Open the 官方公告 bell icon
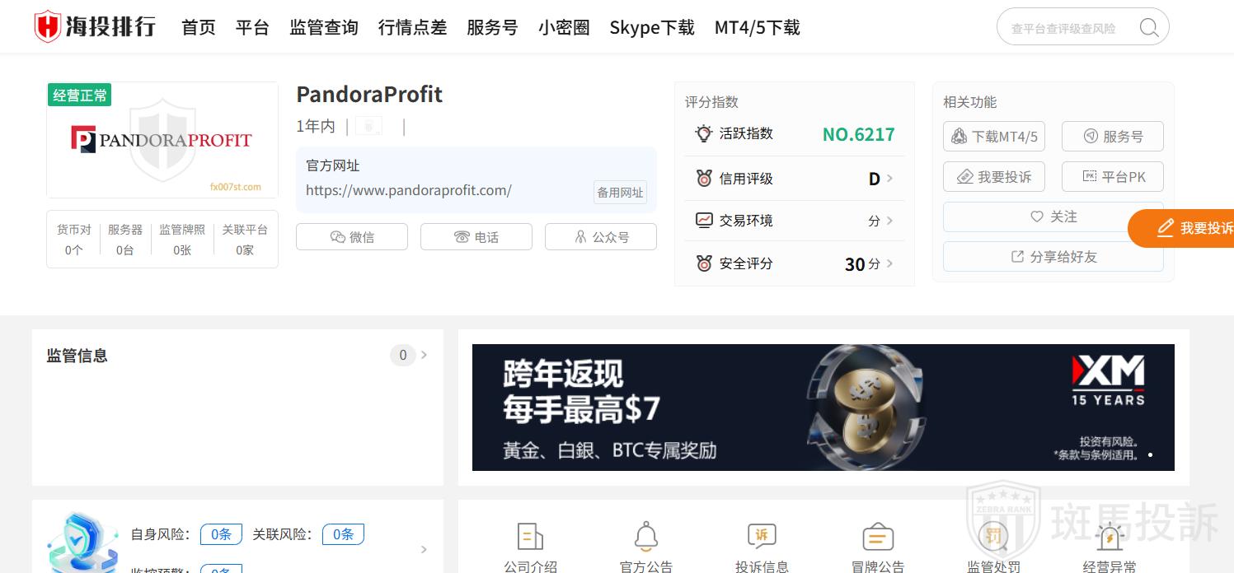This screenshot has height=573, width=1234. pos(645,537)
